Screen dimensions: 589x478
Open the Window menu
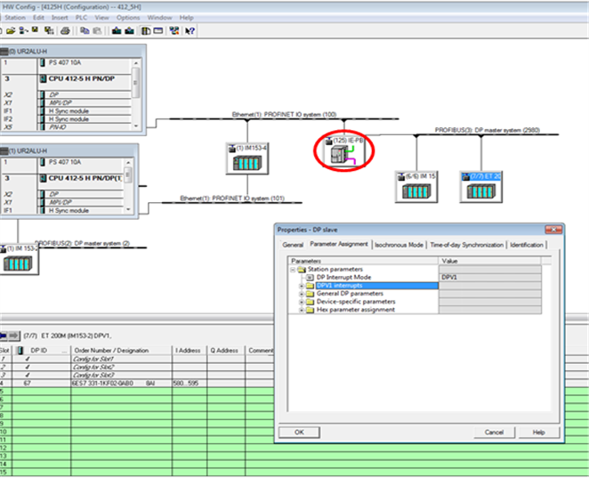pos(159,17)
